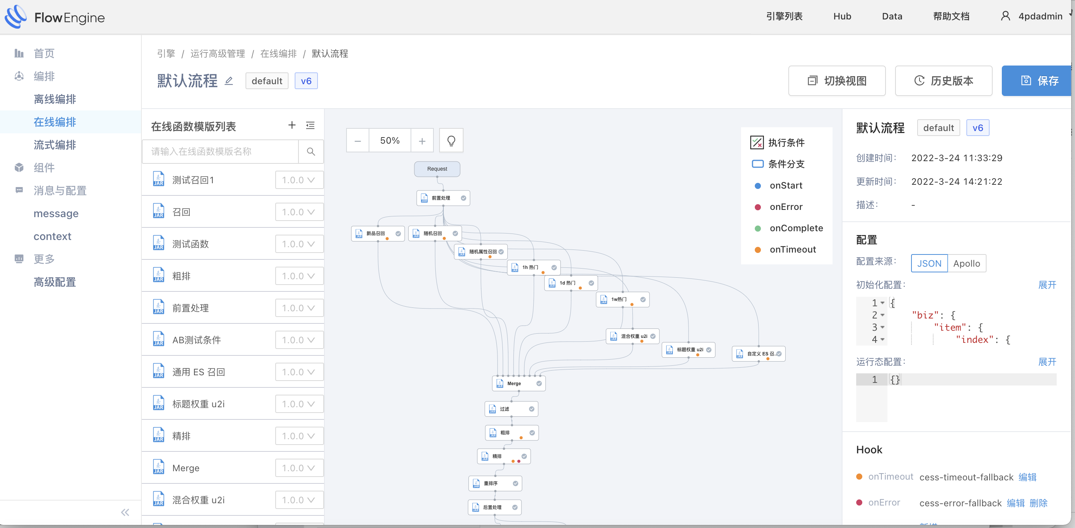1075x528 pixels.
Task: Click 在线编排 breadcrumb link
Action: 278,53
